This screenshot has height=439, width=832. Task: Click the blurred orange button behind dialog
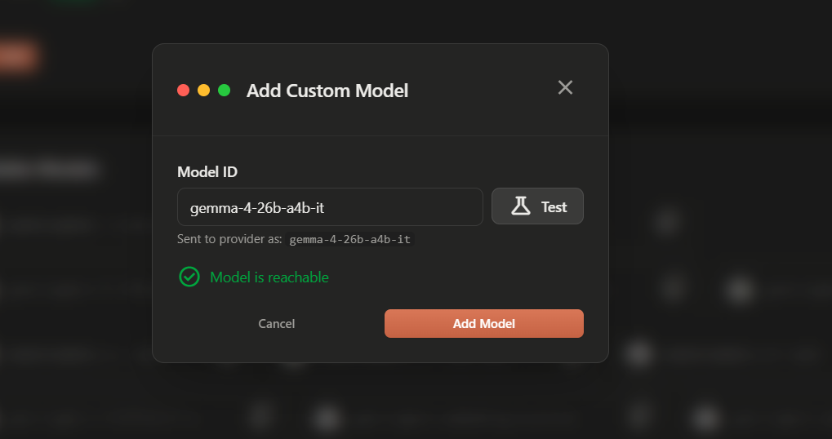[18, 57]
